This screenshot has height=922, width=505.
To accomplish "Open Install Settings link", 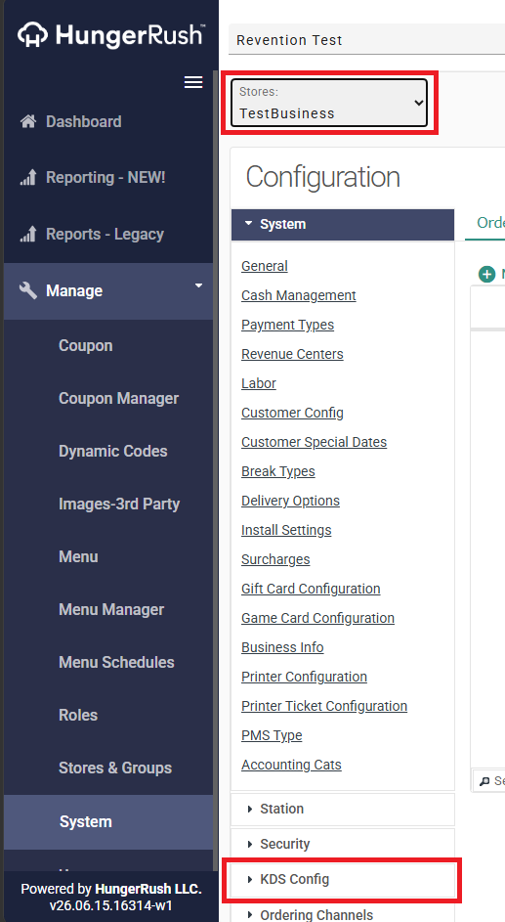I will 286,531.
